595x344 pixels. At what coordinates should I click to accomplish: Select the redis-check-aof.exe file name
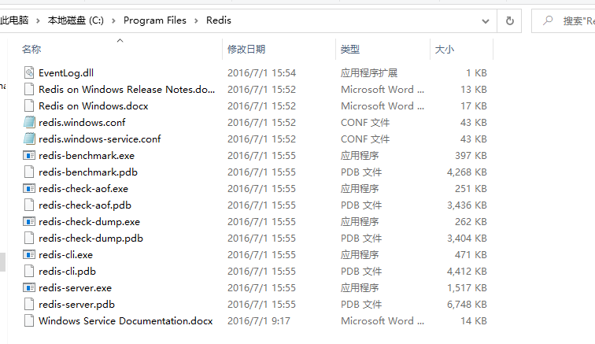(x=83, y=188)
